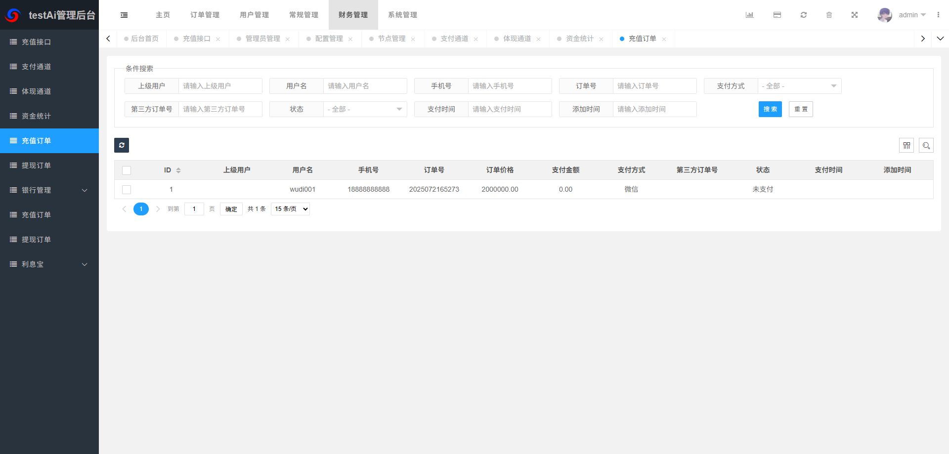Viewport: 949px width, 454px height.
Task: Click the 搜索 search button
Action: click(x=770, y=109)
